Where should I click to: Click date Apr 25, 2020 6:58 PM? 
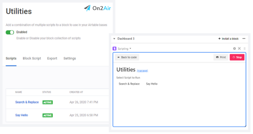(x=84, y=115)
